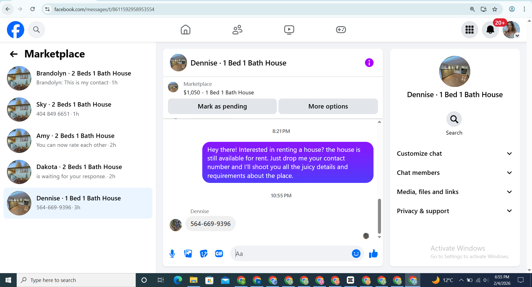
Task: Reload the page in the browser
Action: pos(32,9)
